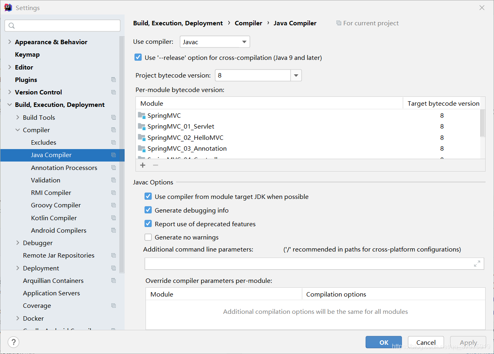Click the module table vertical scrollbar
Viewport: 494px width, 354px height.
pyautogui.click(x=483, y=123)
